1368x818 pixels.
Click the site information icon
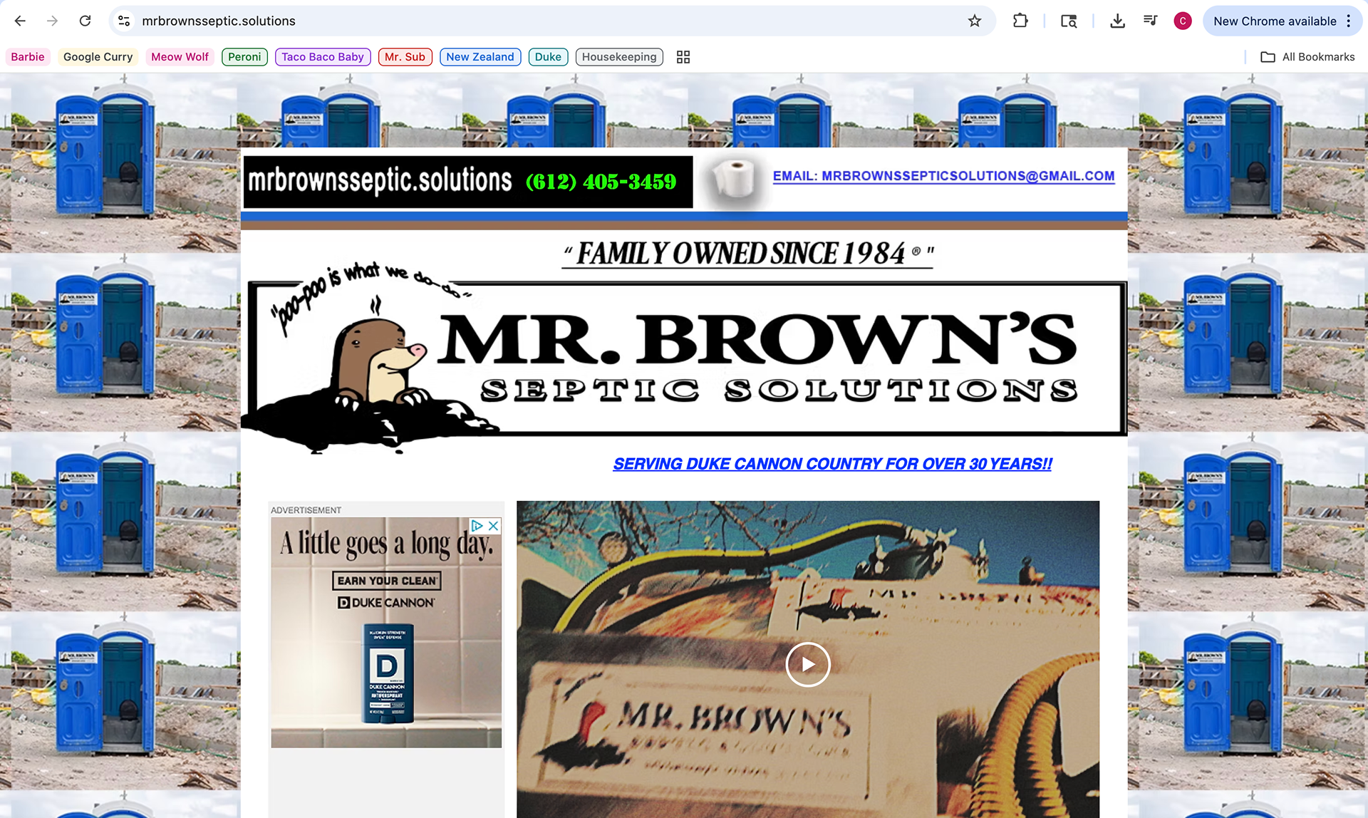124,21
